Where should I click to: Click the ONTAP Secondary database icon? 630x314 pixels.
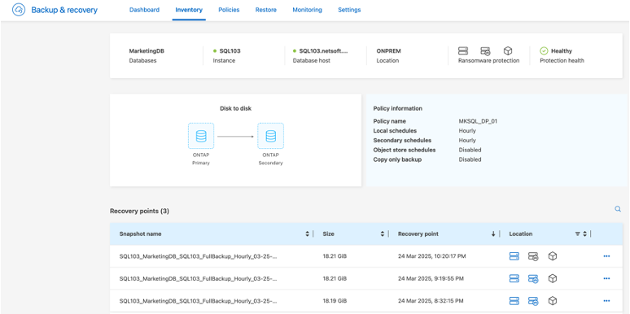click(x=271, y=136)
